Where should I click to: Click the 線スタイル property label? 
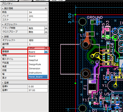[x=8, y=59]
